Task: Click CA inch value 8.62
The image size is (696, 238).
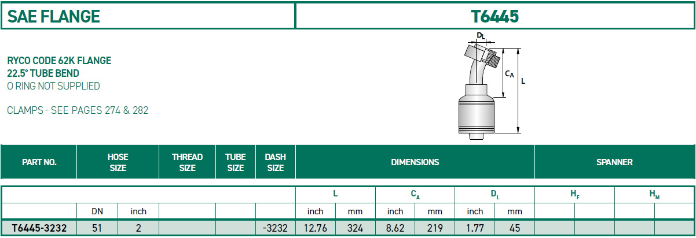Action: coord(395,228)
